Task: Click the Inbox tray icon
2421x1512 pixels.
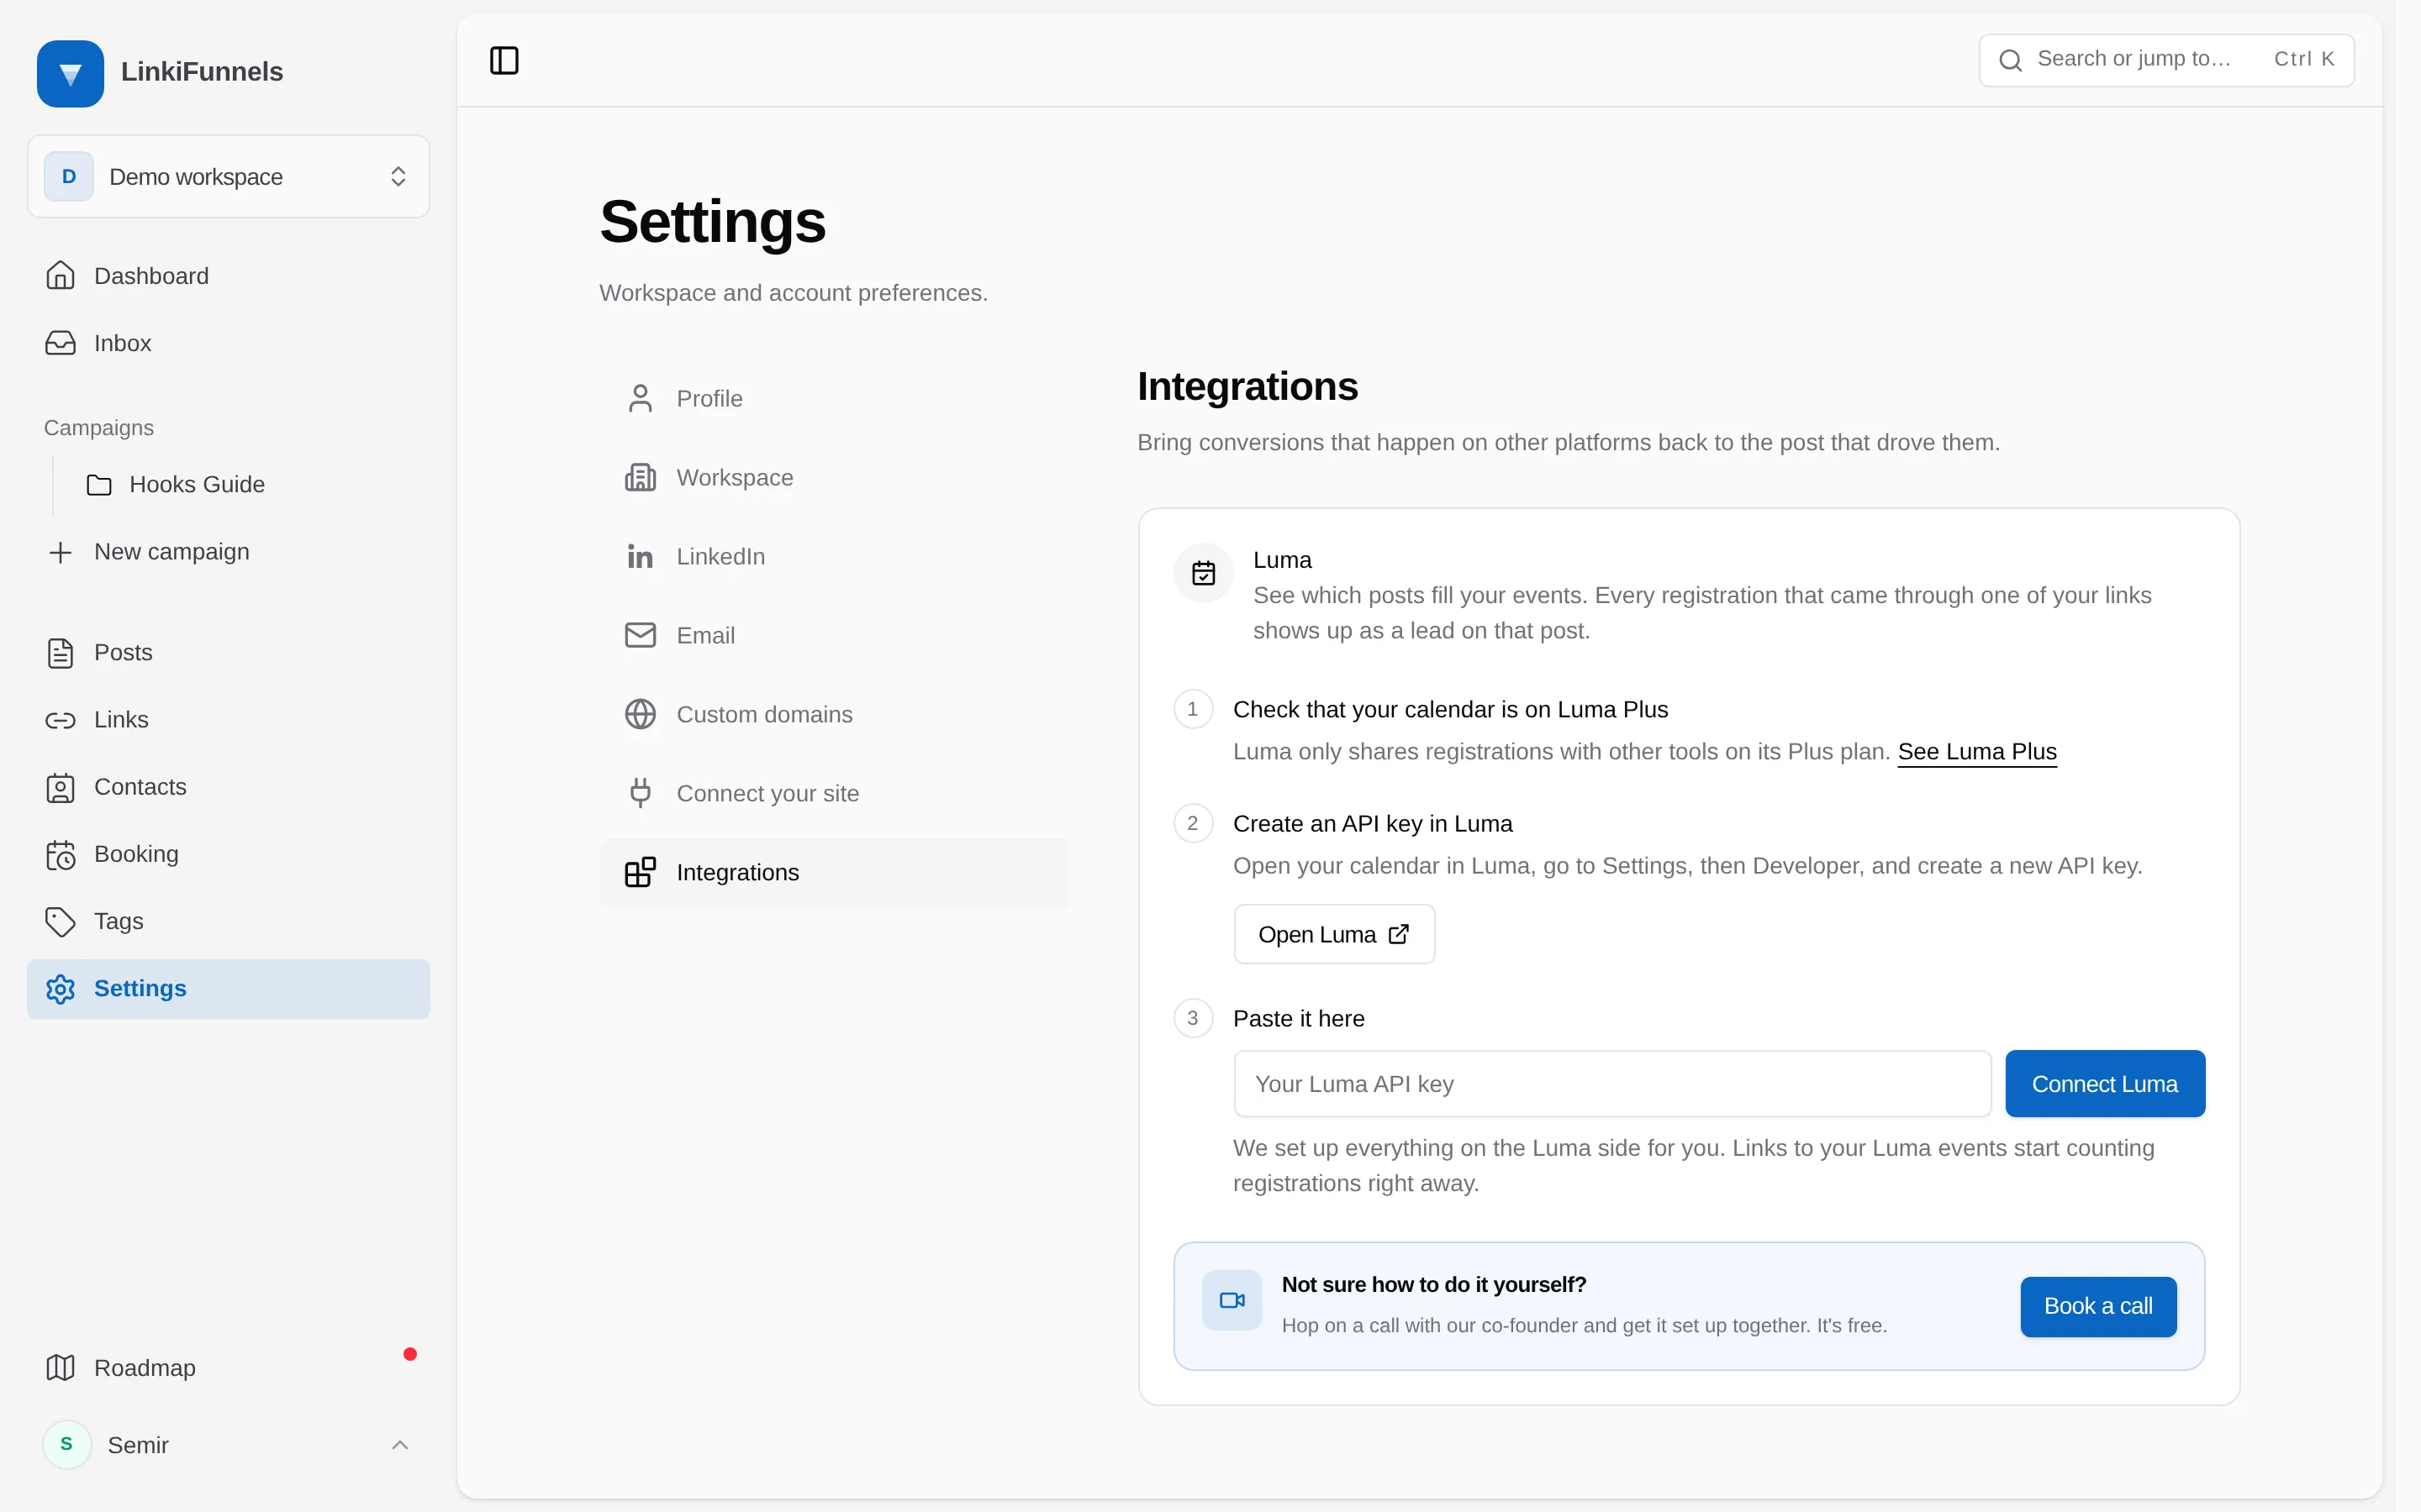Action: [60, 343]
